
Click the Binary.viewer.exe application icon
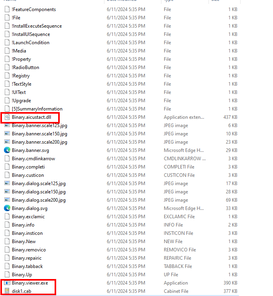7,283
